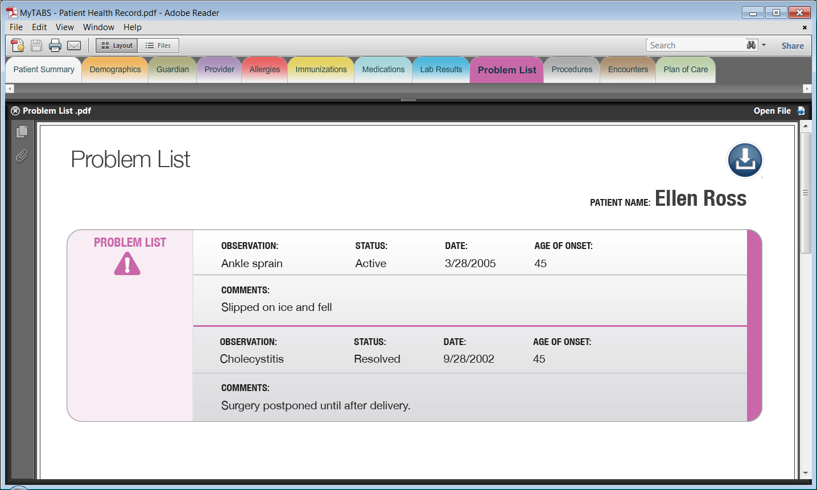Click the Resolved status value
Viewport: 817px width, 490px height.
[x=377, y=359]
